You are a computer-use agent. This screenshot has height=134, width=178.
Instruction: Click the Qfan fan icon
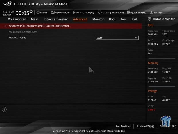pyautogui.click(x=75, y=12)
